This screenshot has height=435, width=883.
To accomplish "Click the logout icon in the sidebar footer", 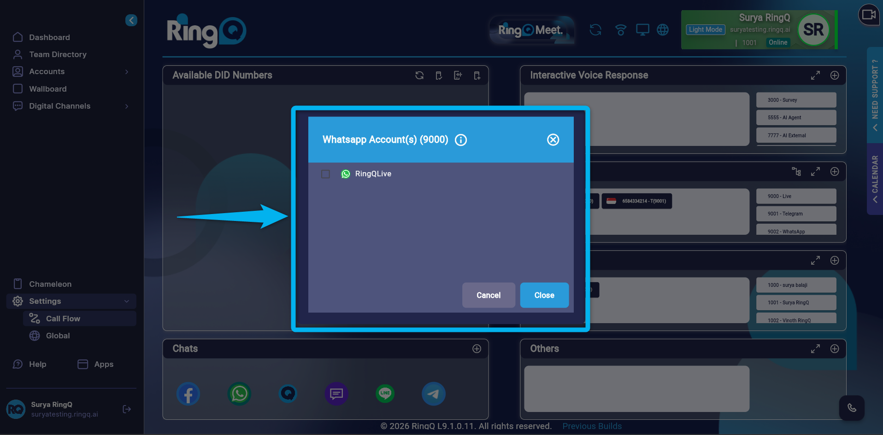I will coord(127,409).
